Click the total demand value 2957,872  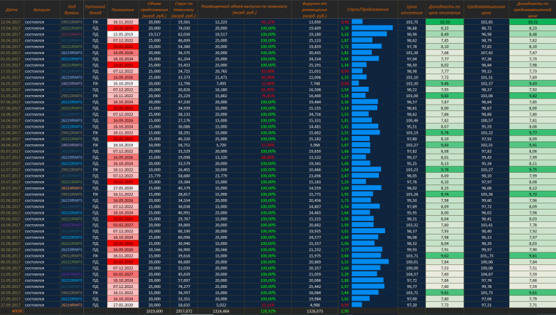point(183,312)
